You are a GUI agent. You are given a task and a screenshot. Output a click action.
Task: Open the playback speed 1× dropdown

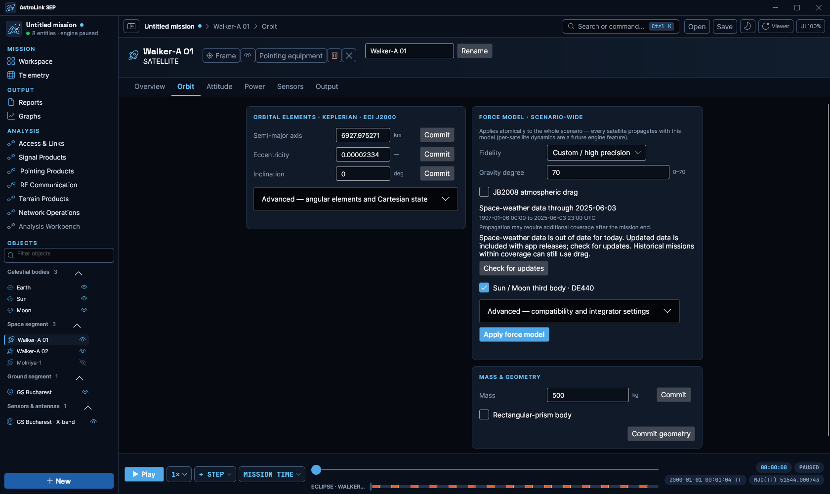179,474
